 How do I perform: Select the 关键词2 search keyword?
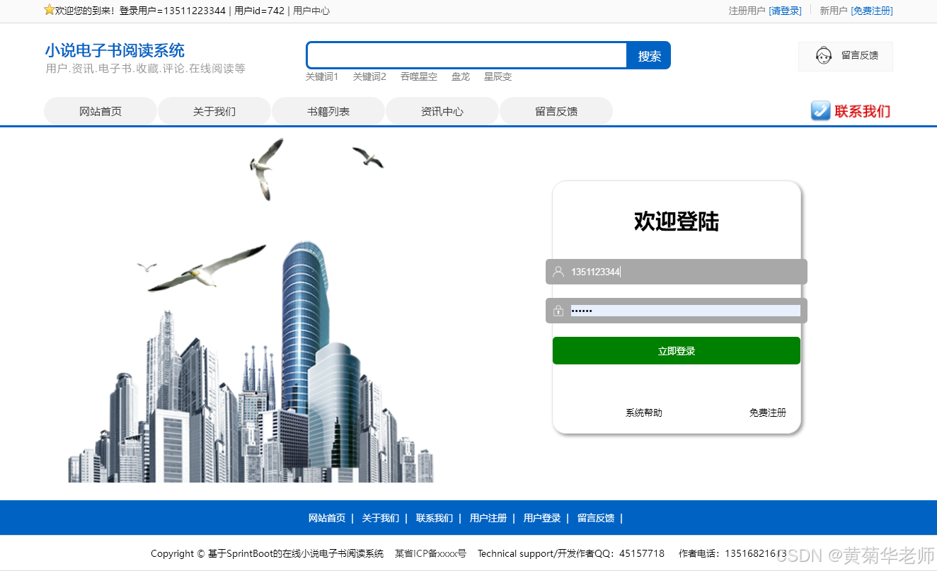[369, 76]
